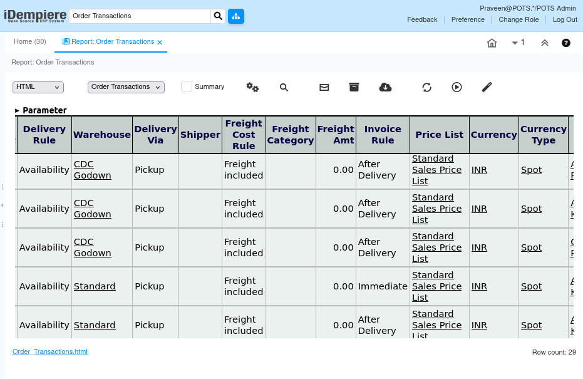This screenshot has height=379, width=583.
Task: Export report with cloud download icon
Action: 385,87
